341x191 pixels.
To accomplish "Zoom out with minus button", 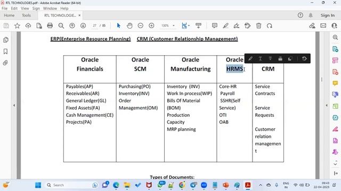I will (141, 26).
